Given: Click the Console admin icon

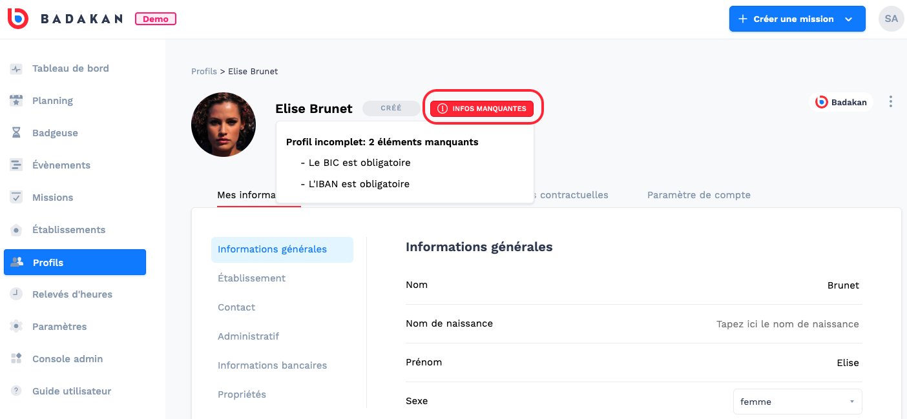Looking at the screenshot, I should 16,359.
